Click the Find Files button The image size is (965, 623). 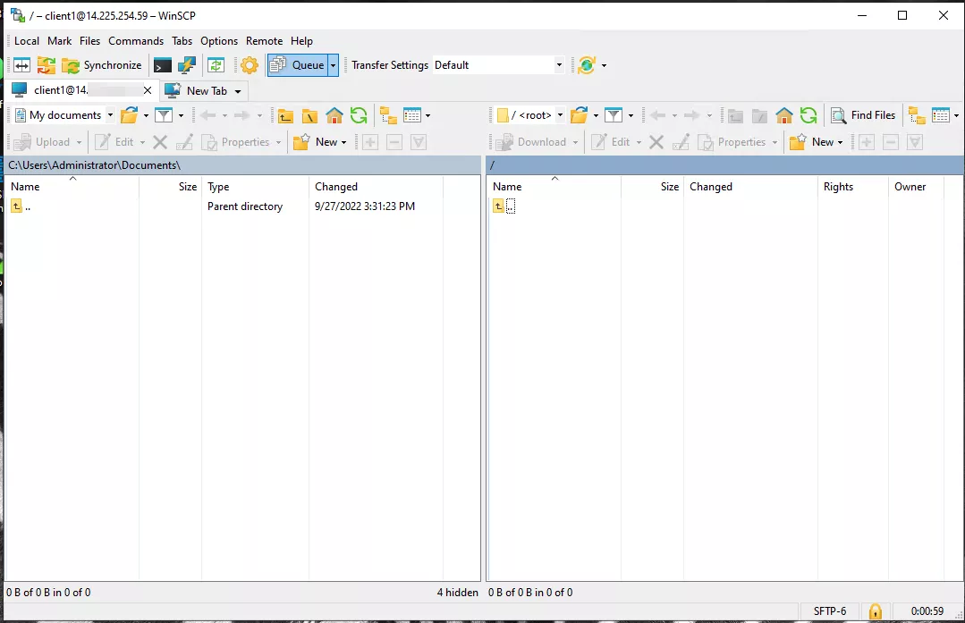pyautogui.click(x=863, y=115)
